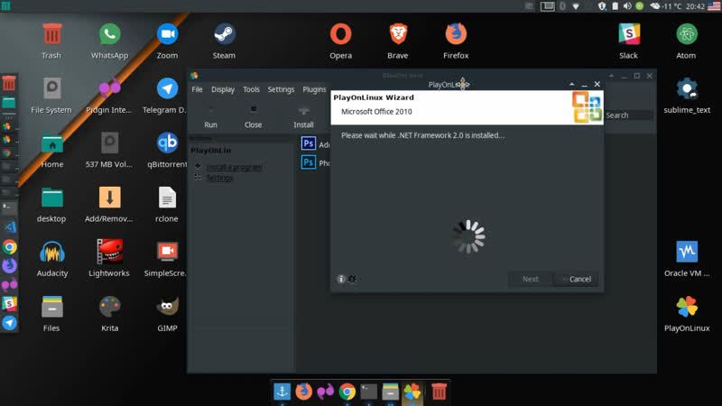Click the trash icon in the bottom dock
The image size is (722, 406).
pyautogui.click(x=439, y=392)
